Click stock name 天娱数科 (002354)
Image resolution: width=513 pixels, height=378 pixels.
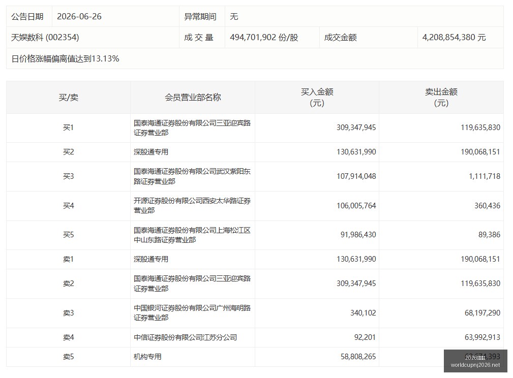45,37
